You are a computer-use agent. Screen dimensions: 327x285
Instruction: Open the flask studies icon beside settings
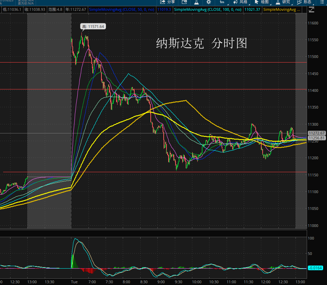point(196,2)
